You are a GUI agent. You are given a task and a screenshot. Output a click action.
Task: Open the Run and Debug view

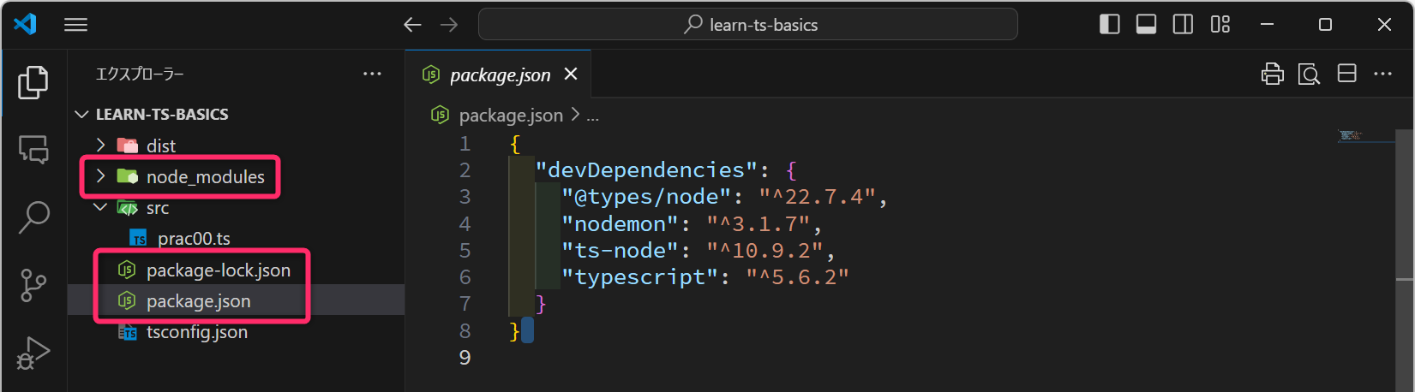[33, 353]
